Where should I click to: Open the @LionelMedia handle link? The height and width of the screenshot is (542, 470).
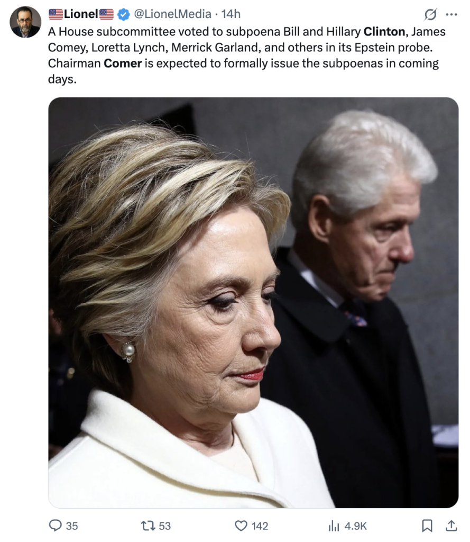[x=172, y=14]
